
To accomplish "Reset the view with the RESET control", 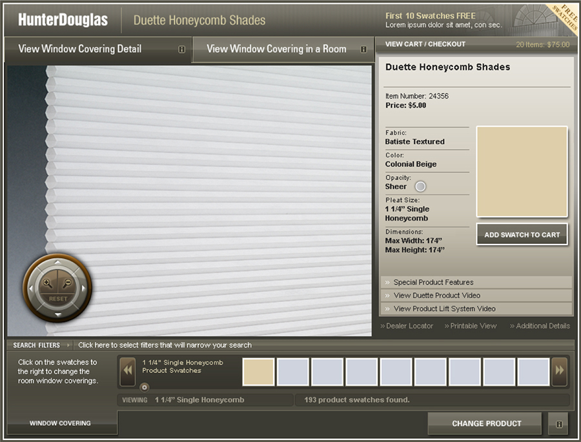I will pyautogui.click(x=58, y=299).
